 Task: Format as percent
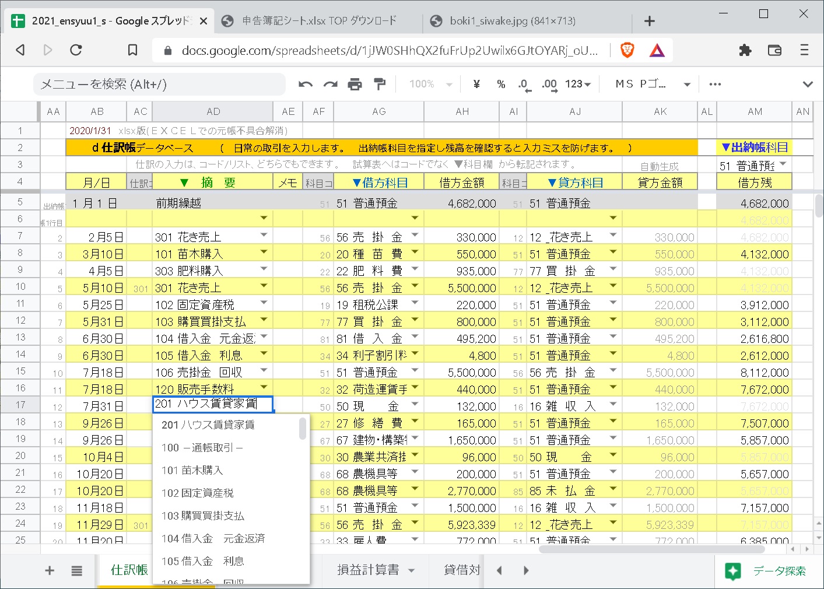(x=501, y=85)
